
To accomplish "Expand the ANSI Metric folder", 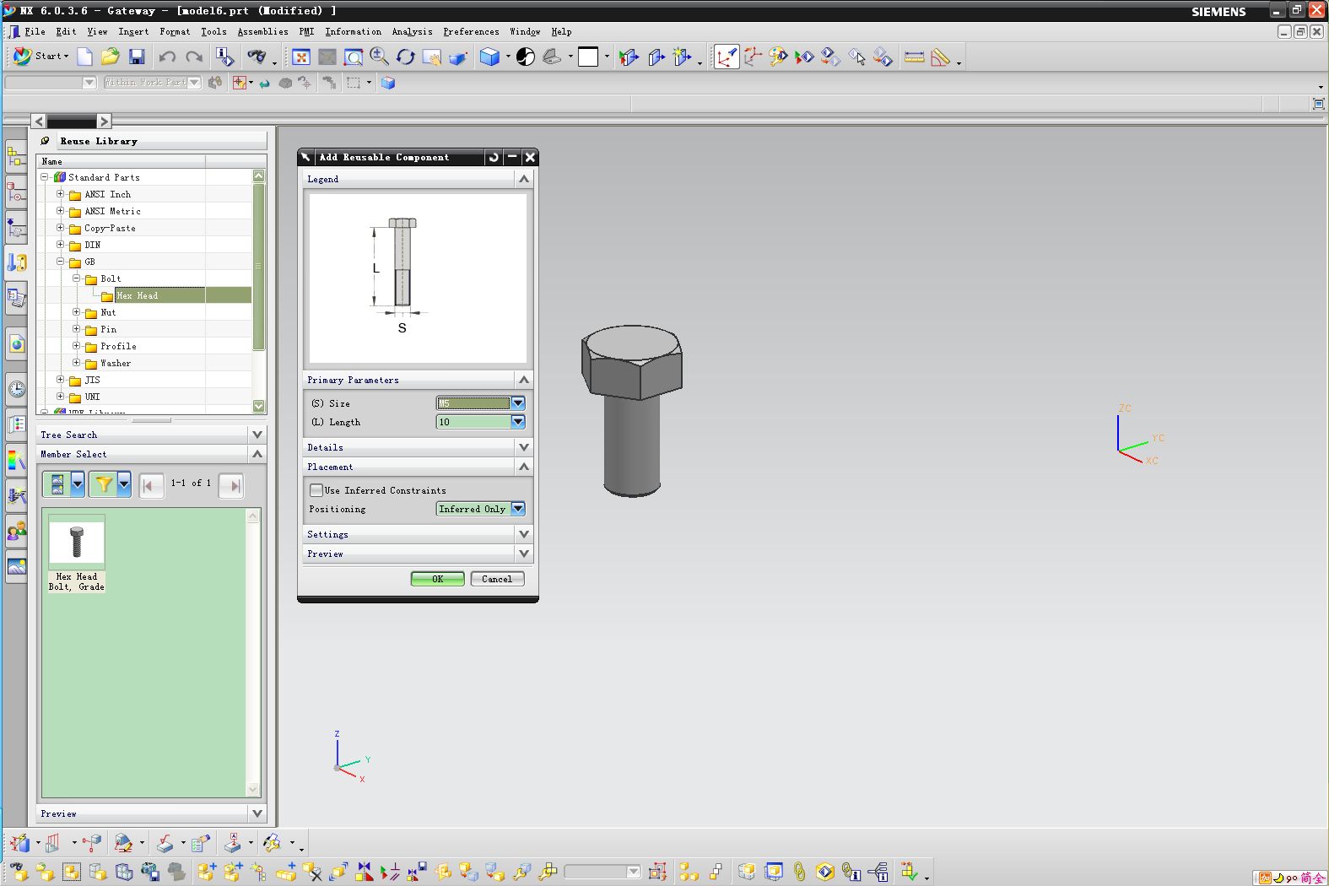I will pos(60,211).
